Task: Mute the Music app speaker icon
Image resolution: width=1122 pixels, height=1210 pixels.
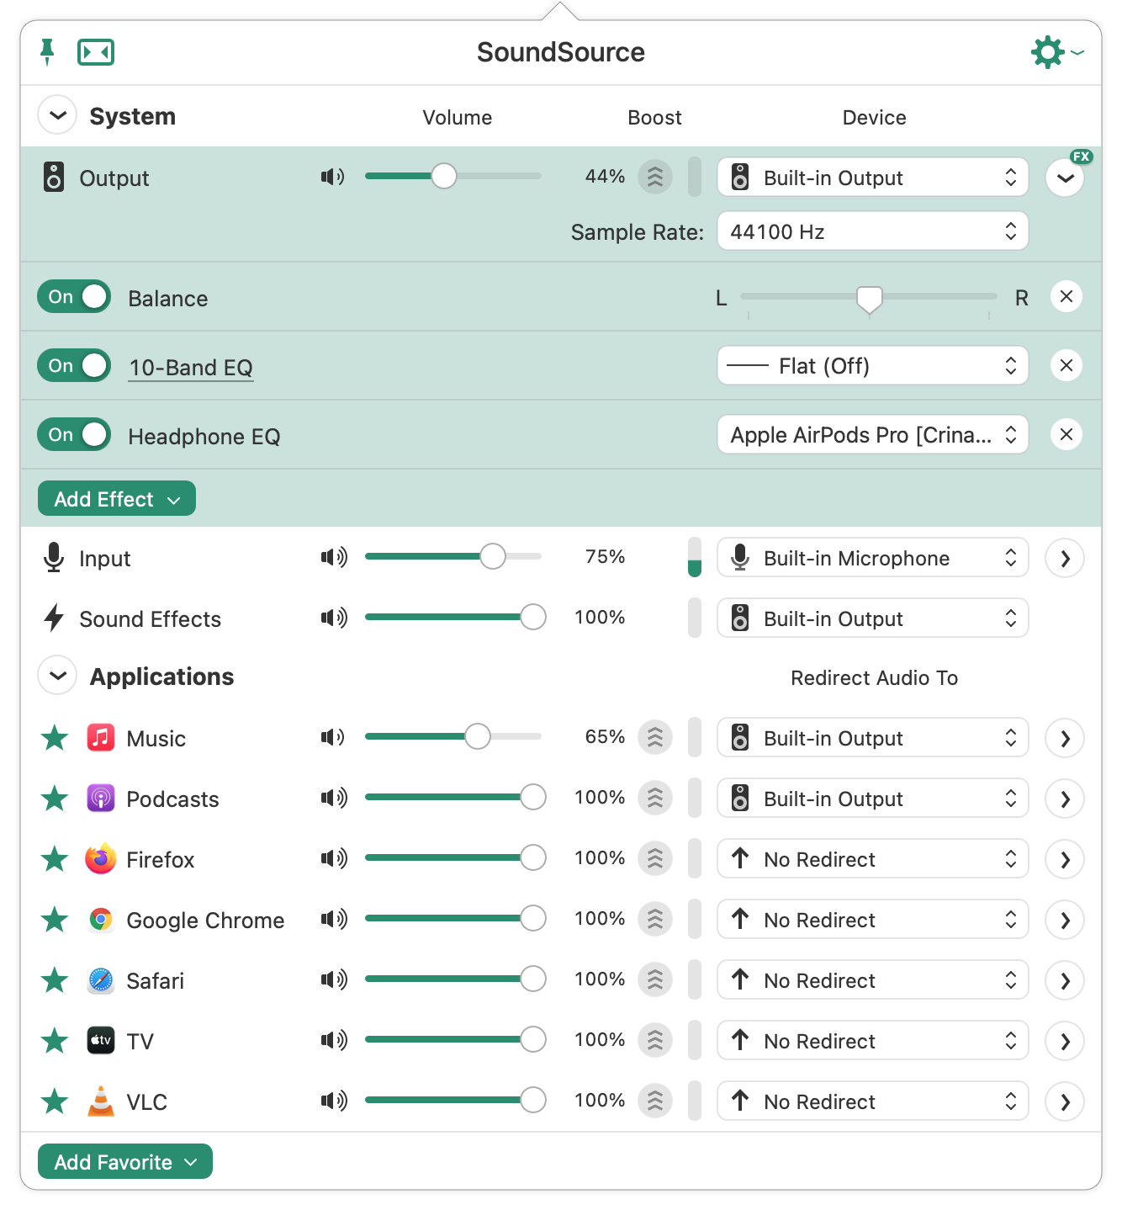Action: (333, 737)
